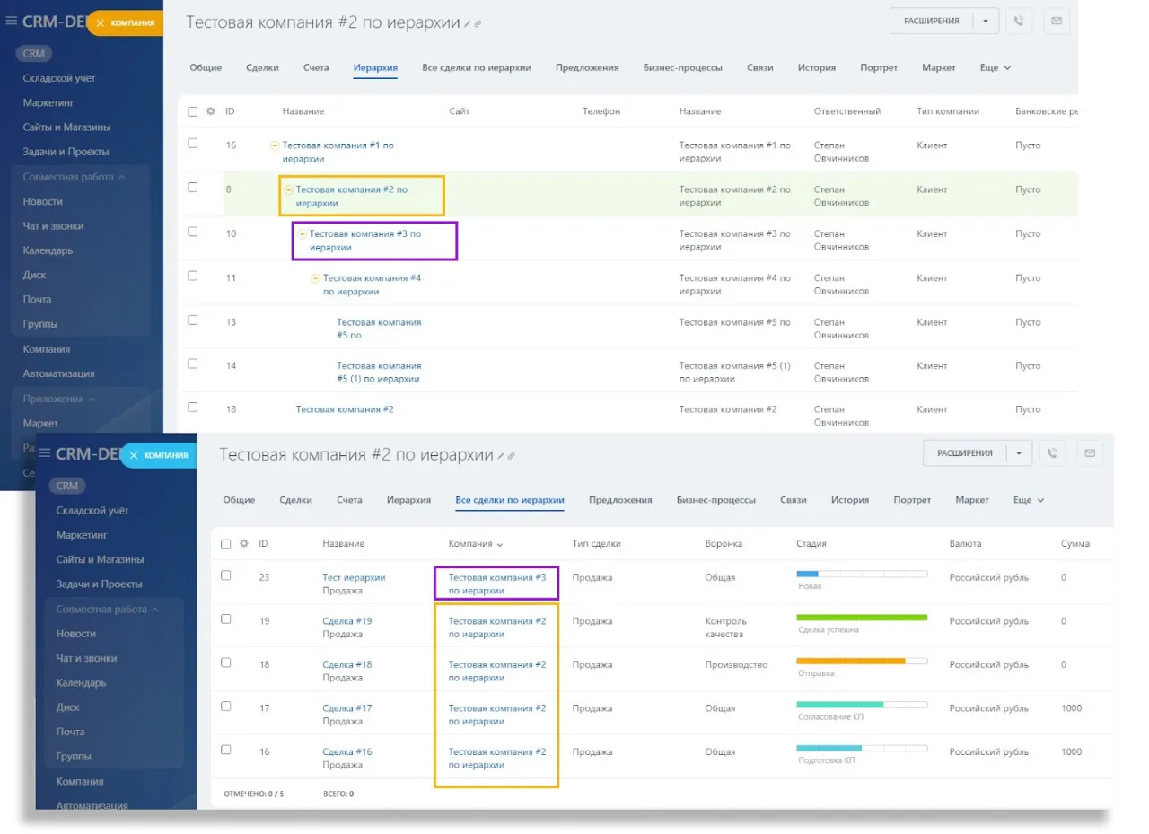
Task: Expand the Еще menu in the hierarchy window tabs
Action: pyautogui.click(x=995, y=67)
